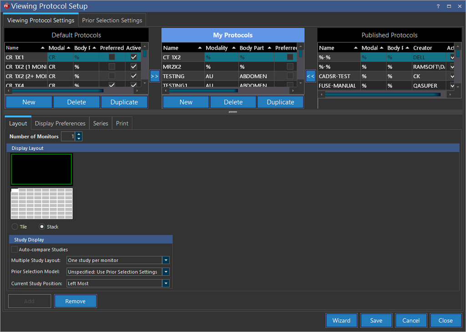Screen dimensions: 466x332
Task: Click the help question mark icon
Action: [438, 6]
